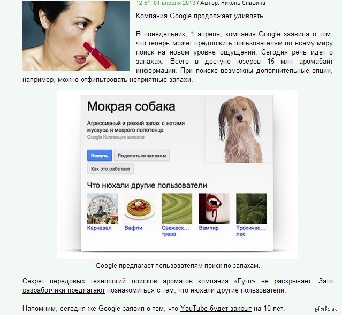The height and width of the screenshot is (315, 342).
Task: Follow the разработчики предлагают link
Action: click(64, 290)
